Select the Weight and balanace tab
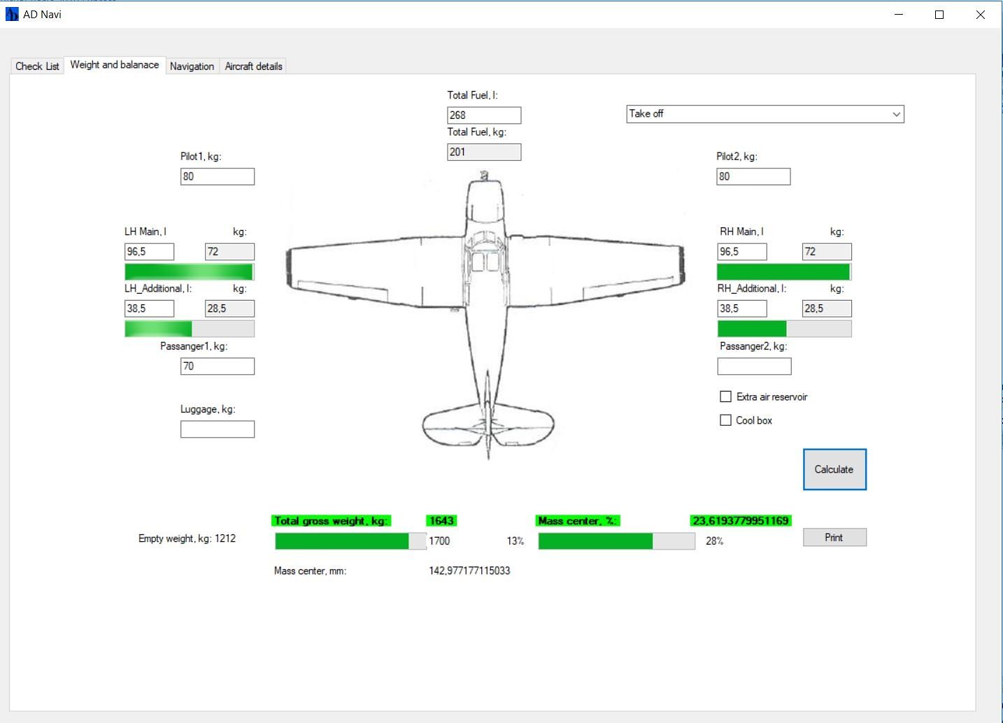Viewport: 1003px width, 723px height. [x=115, y=65]
